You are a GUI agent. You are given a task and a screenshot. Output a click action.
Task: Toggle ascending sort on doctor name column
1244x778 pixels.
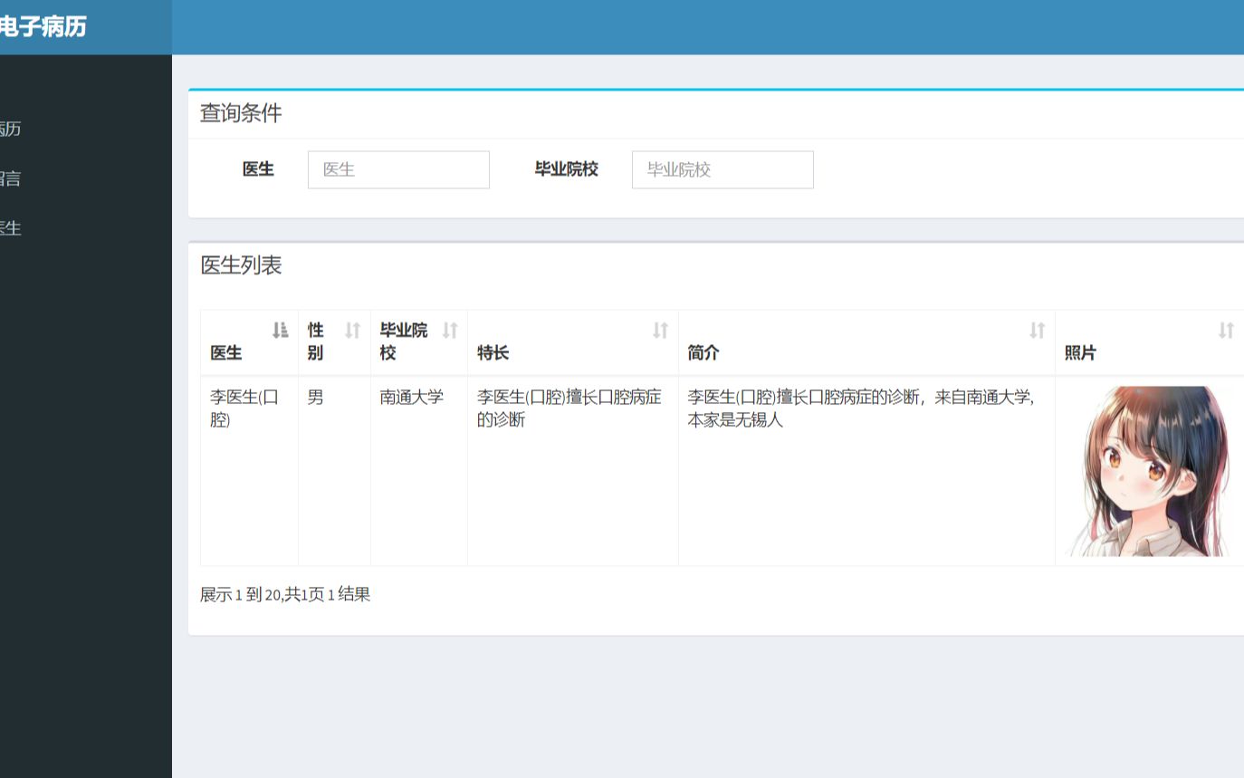pyautogui.click(x=281, y=330)
